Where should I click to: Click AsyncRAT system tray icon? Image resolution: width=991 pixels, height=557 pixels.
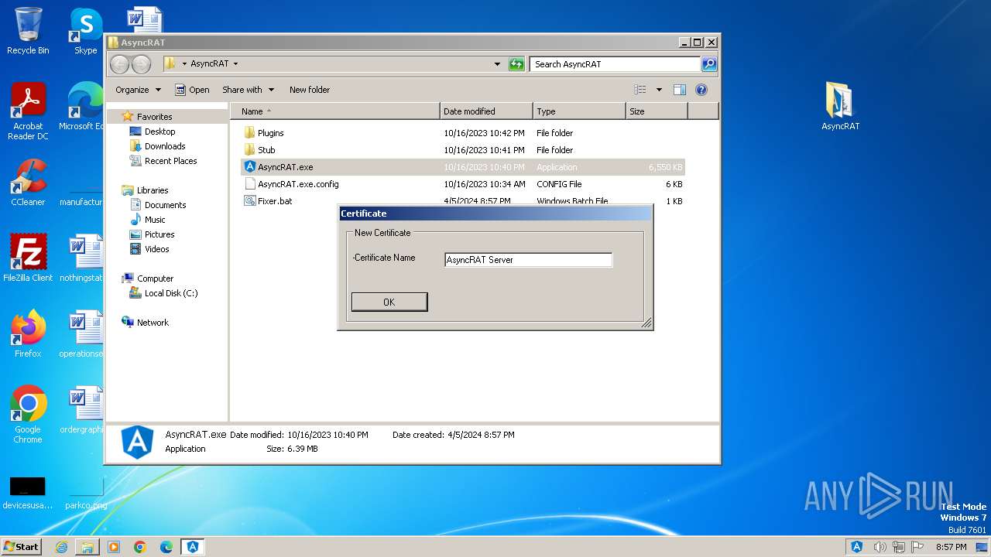point(857,547)
